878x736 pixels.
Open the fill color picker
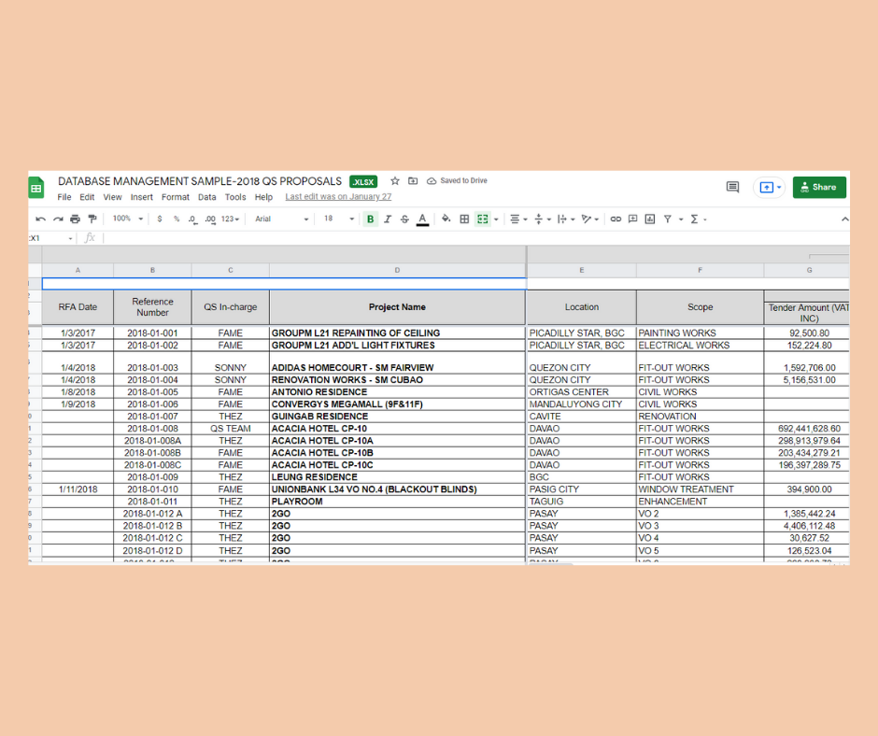(x=446, y=219)
